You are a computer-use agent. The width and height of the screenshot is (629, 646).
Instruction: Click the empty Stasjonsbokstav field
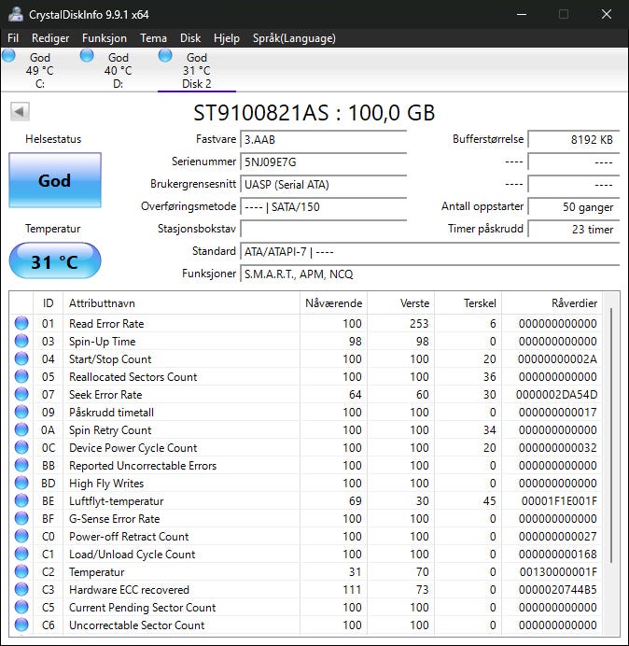point(323,229)
